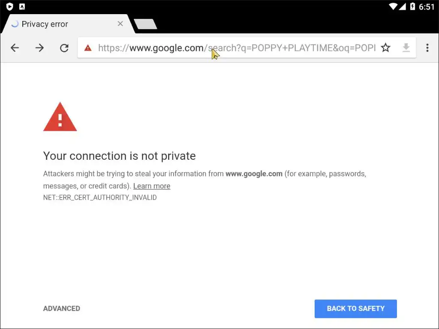Image resolution: width=439 pixels, height=329 pixels.
Task: Click the status bar clock showing 6:51
Action: [x=427, y=6]
